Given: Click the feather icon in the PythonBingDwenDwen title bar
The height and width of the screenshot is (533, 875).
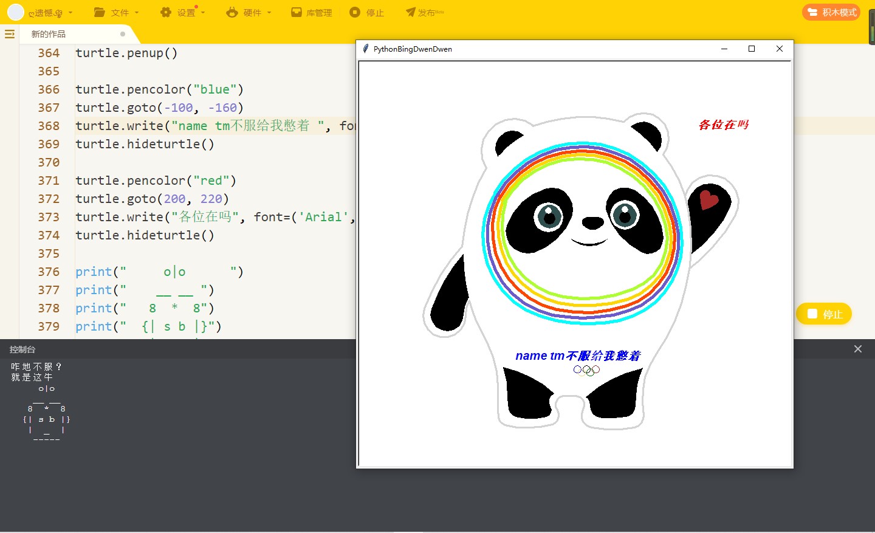Looking at the screenshot, I should 366,49.
